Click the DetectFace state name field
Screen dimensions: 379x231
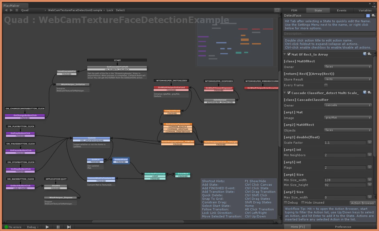[324, 15]
